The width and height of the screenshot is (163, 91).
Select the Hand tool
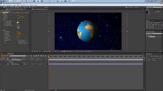click(x=4, y=7)
